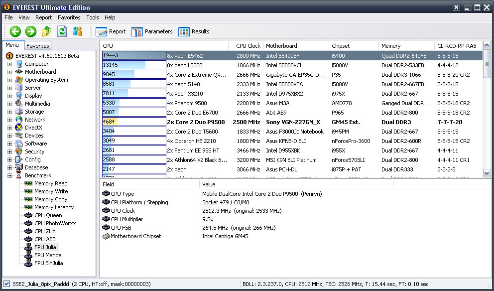
Task: Sort by the CPU Clock column header
Action: [246, 46]
